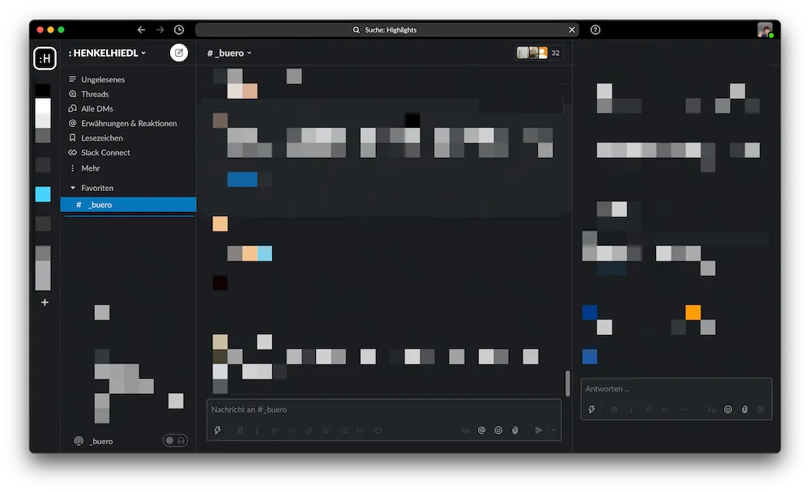Toggle Aa formatting in the thread reply box
Screen dimensions: 810x492
click(x=711, y=409)
